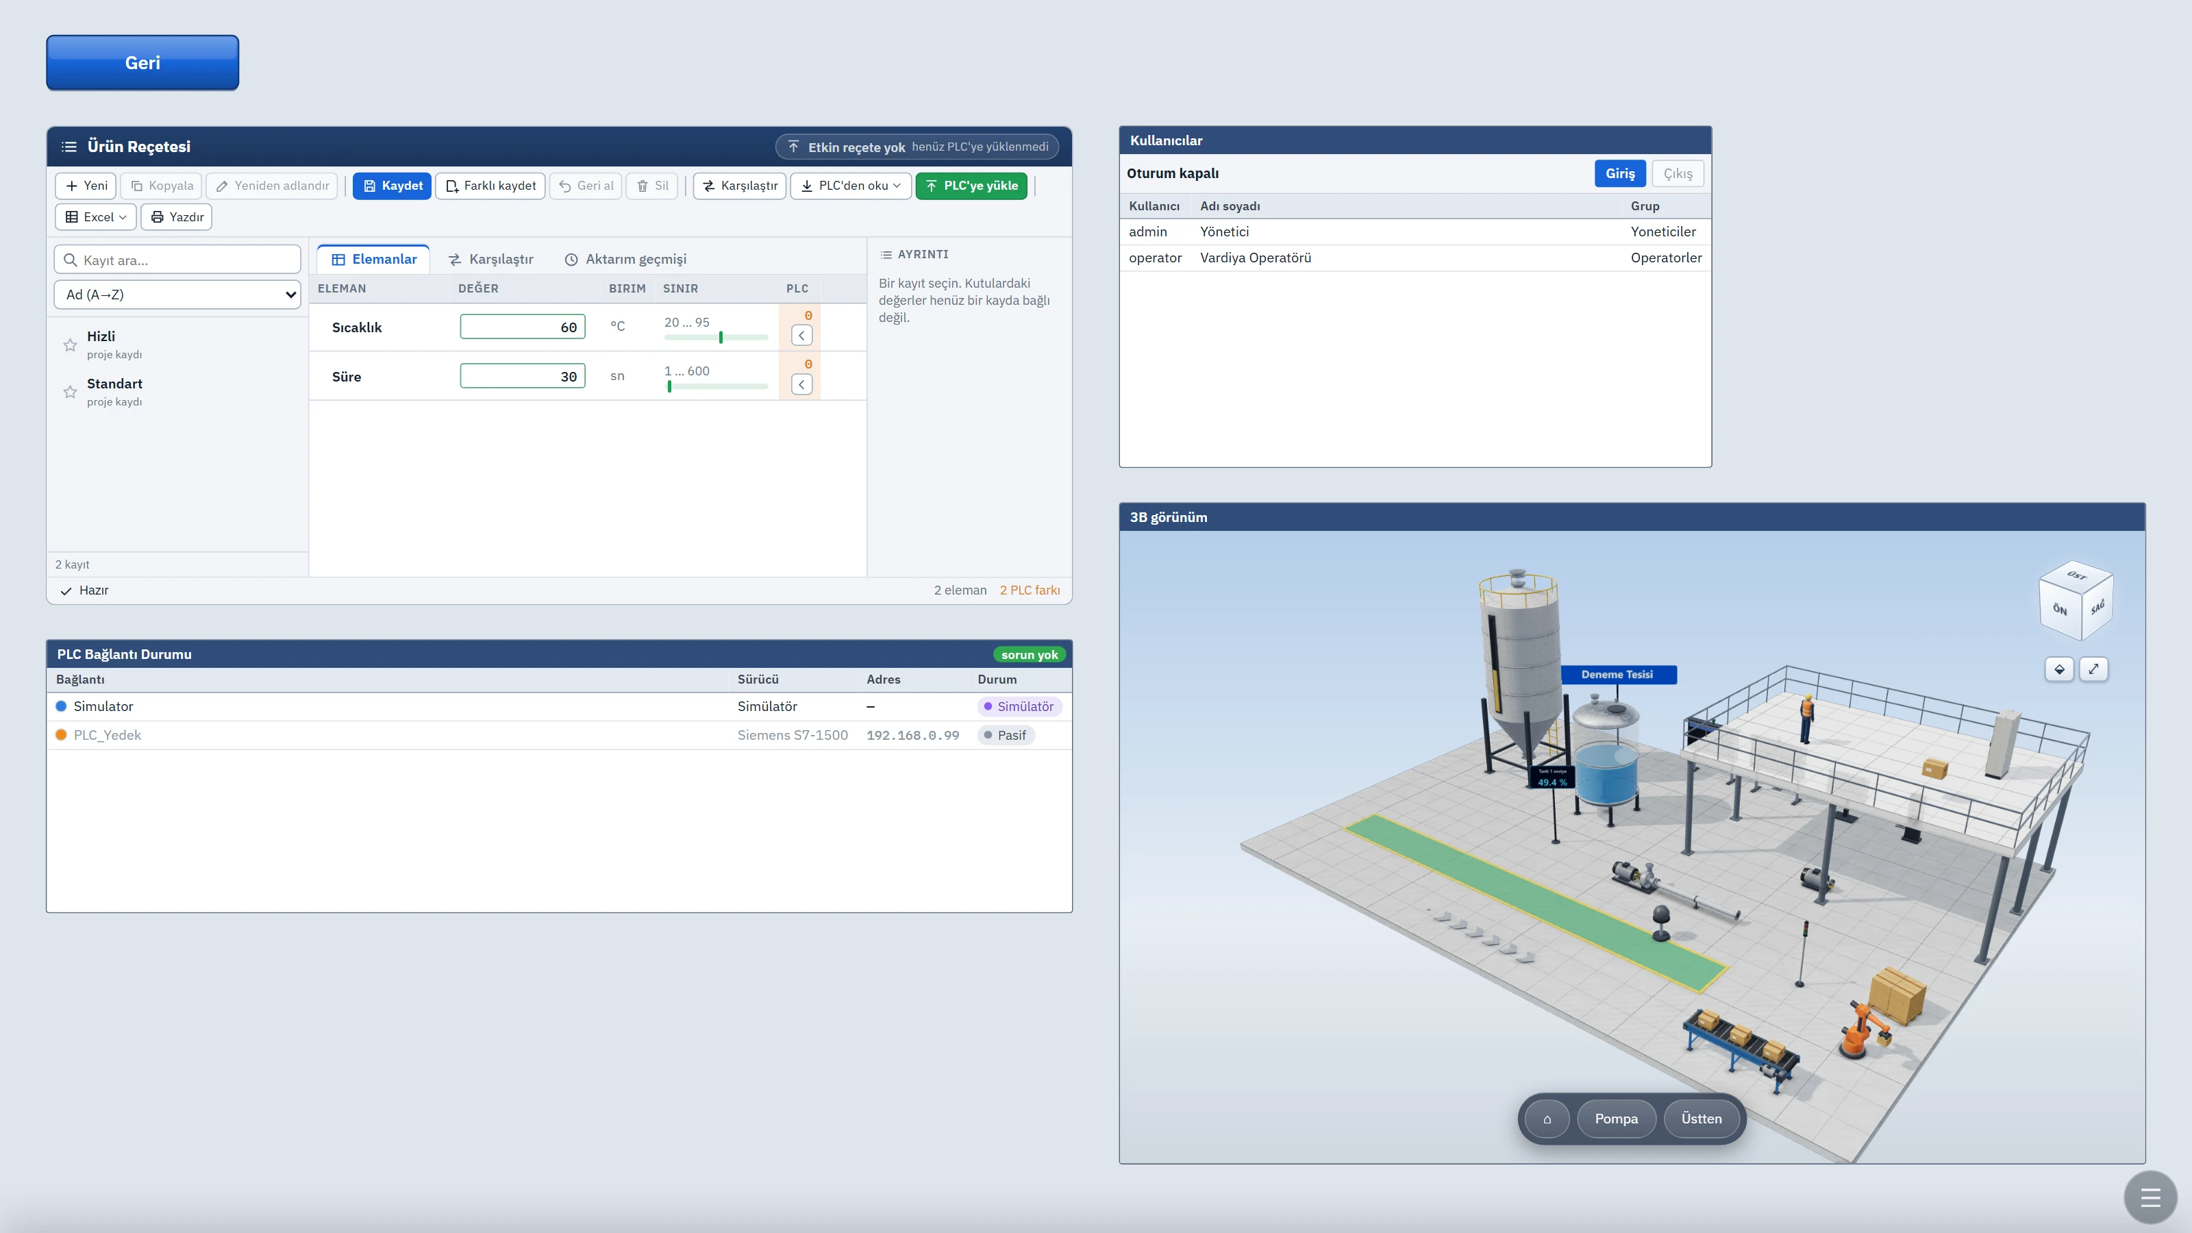This screenshot has height=1233, width=2192.
Task: Click the Kopyala copy button
Action: [x=161, y=186]
